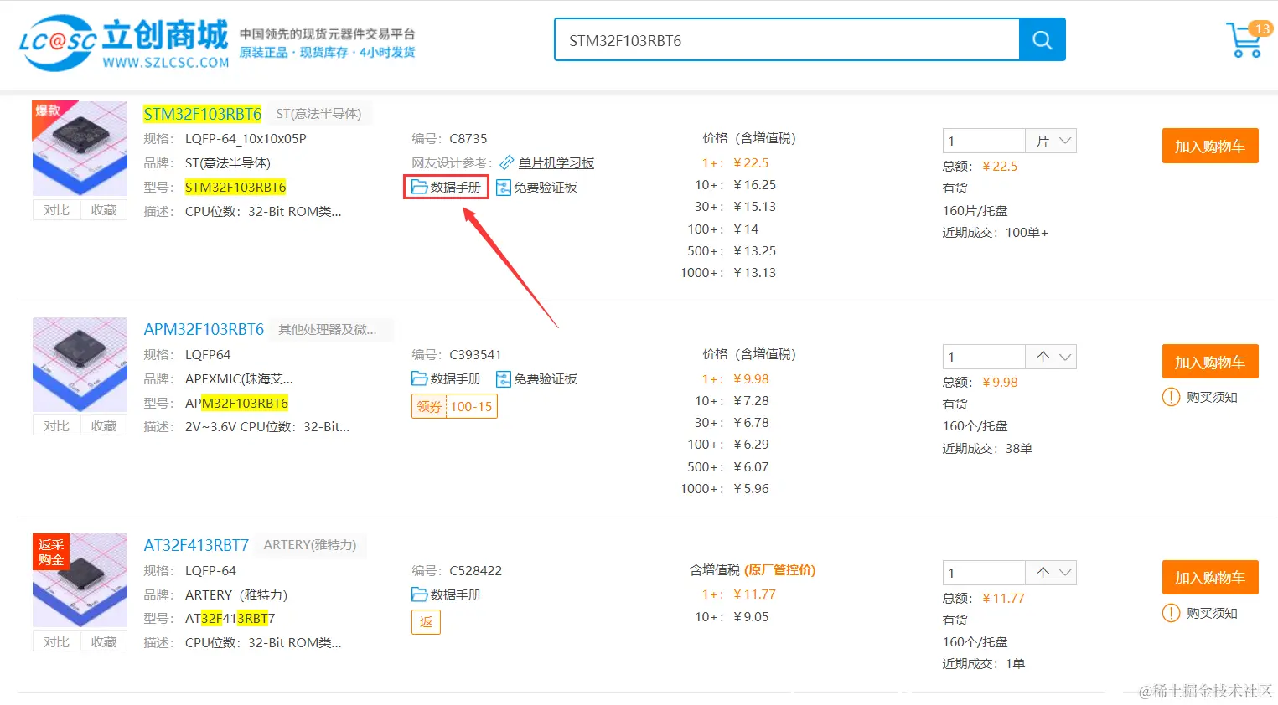Click quantity field for APM32F103RBT6
Screen dimensions: 1278x705
click(984, 357)
